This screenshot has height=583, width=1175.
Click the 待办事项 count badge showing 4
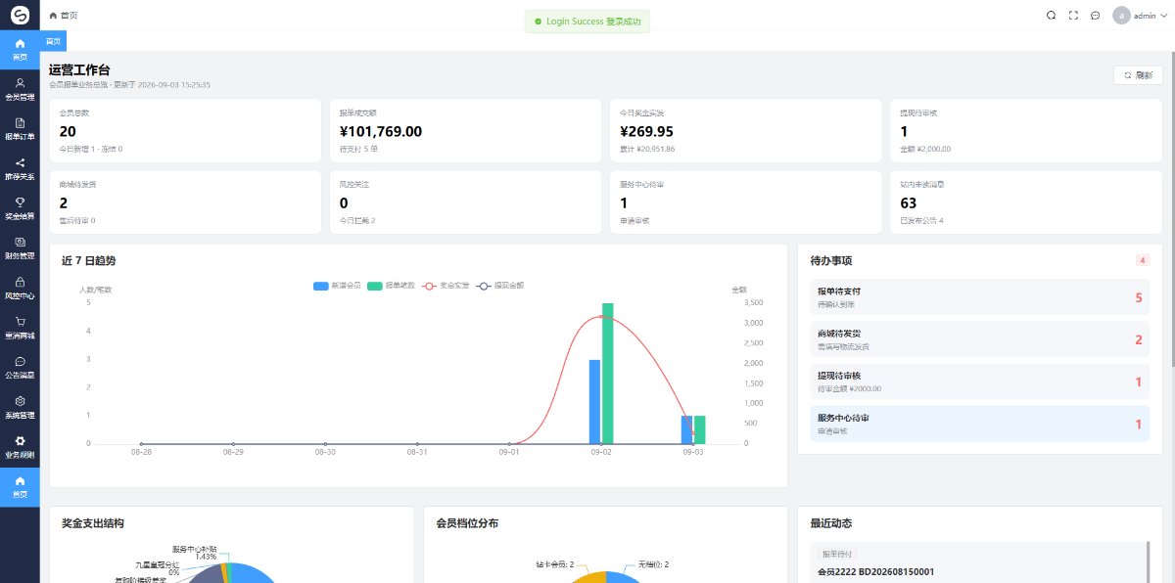[1142, 260]
